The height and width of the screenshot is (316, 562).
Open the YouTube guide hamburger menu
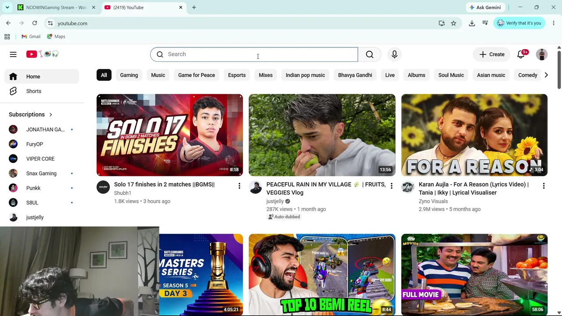tap(13, 54)
